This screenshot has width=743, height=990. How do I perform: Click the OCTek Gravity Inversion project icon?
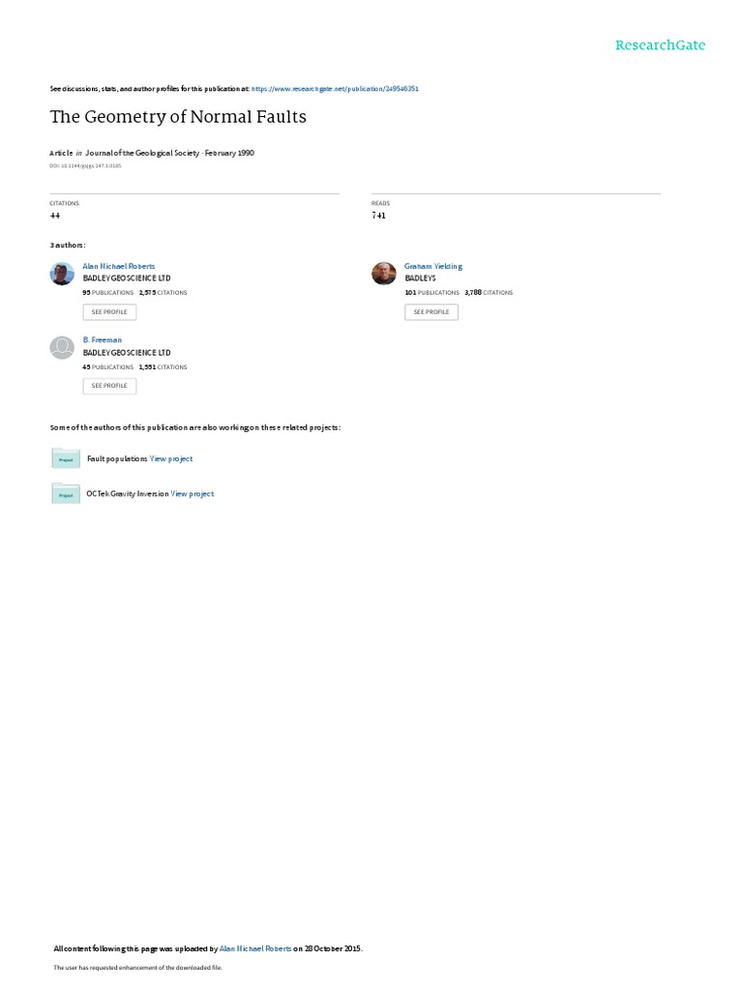click(x=66, y=493)
